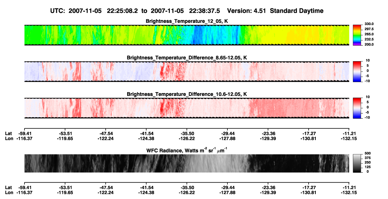Click the 10 label on the 10.6-12.05 color bar
This screenshot has width=388, height=199.
coord(368,97)
